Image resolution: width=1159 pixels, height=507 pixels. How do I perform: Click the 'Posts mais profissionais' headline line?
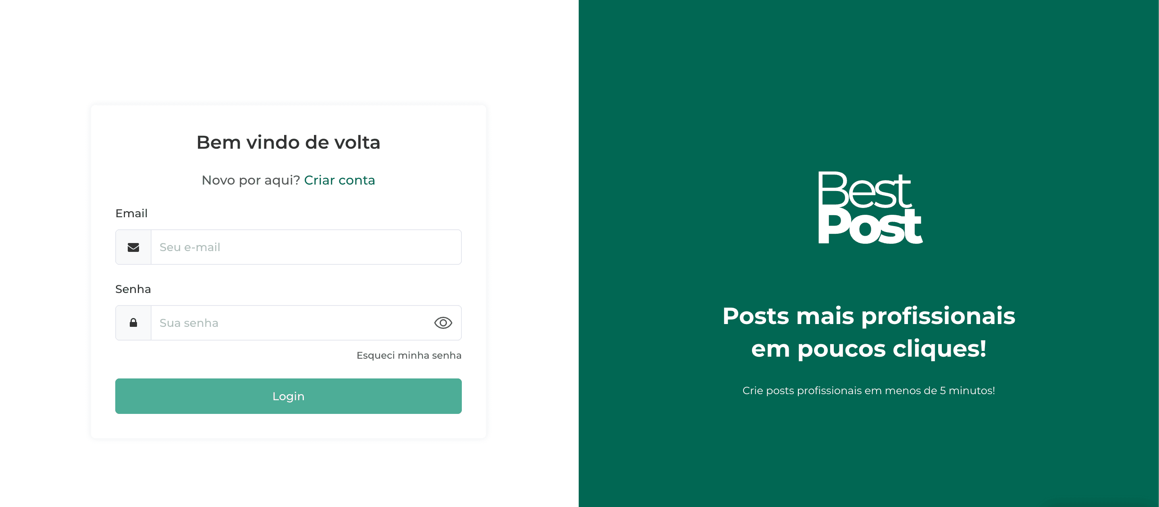[868, 316]
